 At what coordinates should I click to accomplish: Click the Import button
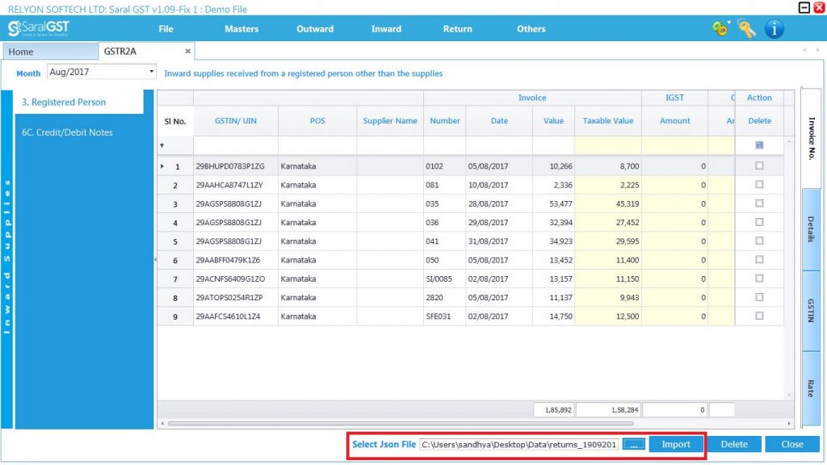point(676,445)
